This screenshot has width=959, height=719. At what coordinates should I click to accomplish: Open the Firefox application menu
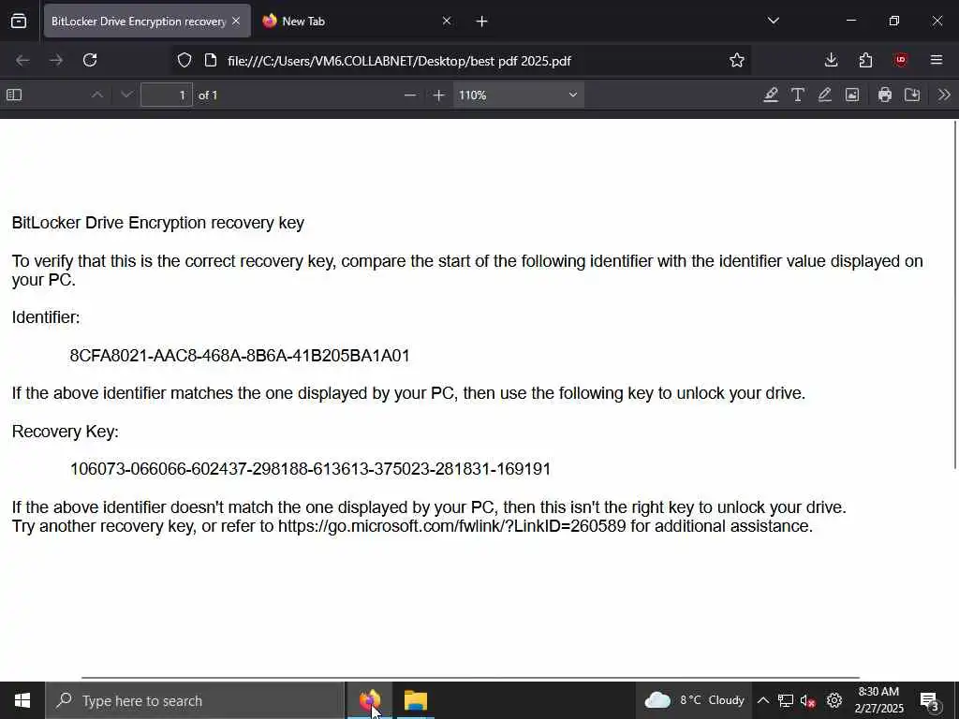pyautogui.click(x=937, y=60)
